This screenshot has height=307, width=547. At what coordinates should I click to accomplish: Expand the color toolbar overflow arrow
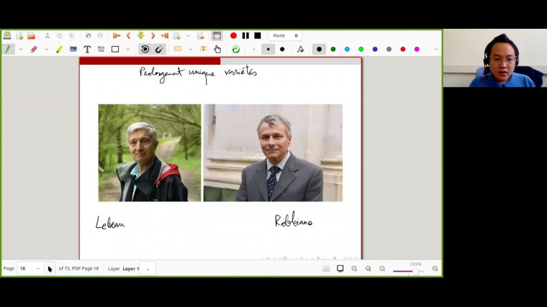click(x=435, y=50)
